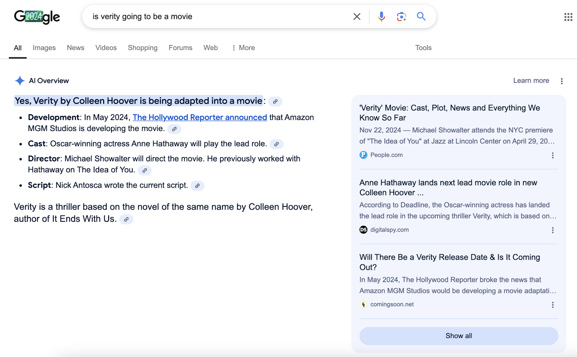This screenshot has height=357, width=577.
Task: Switch to the News tab
Action: (x=75, y=48)
